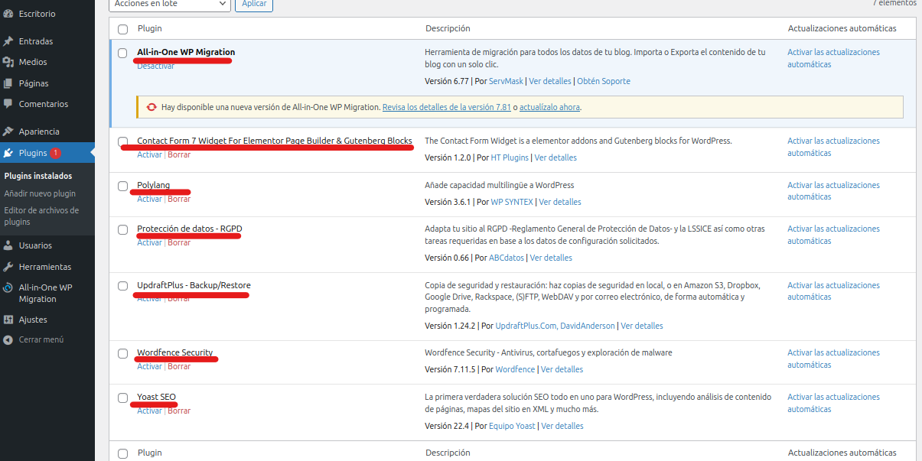
Task: Open Añadir nuevo plugin submenu item
Action: click(40, 193)
